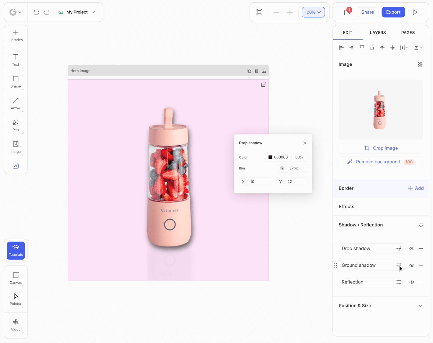Open the flip options dropdown
Screen dimensions: 433x343
[418, 48]
